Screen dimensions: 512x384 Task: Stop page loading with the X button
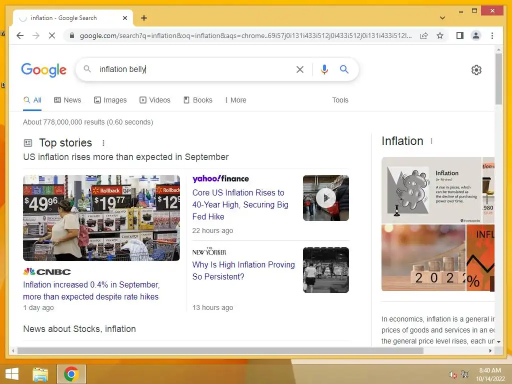click(x=52, y=35)
